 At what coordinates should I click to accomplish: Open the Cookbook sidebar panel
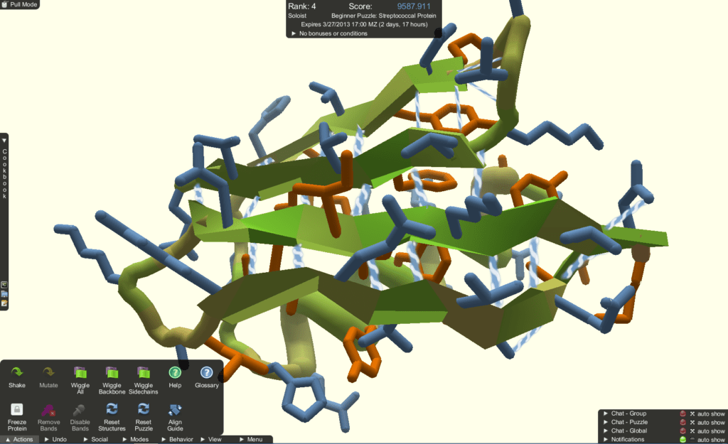point(4,170)
